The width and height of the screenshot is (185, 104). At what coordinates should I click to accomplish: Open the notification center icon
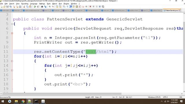[182, 101]
